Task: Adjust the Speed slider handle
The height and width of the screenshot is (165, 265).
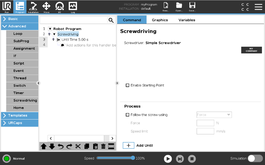Action: pos(133,158)
